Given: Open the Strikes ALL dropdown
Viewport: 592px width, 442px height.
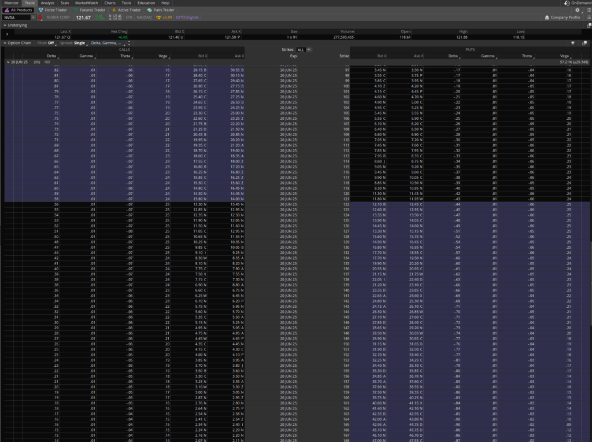Looking at the screenshot, I should (304, 50).
